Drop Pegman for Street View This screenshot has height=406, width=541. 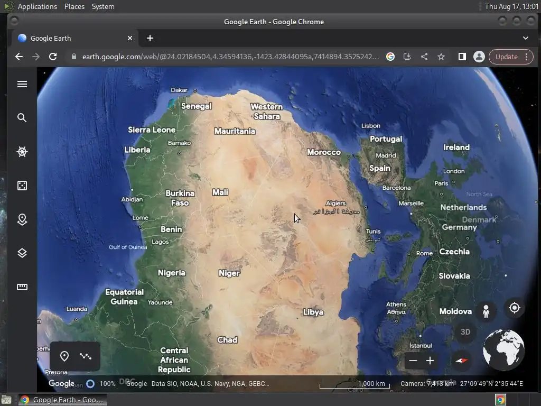pyautogui.click(x=486, y=311)
